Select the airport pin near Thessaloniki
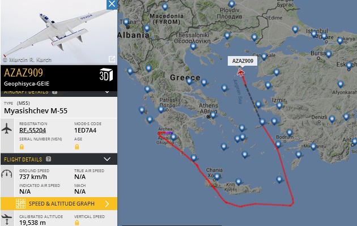Viewport: 357px width, 226px height. pyautogui.click(x=193, y=46)
